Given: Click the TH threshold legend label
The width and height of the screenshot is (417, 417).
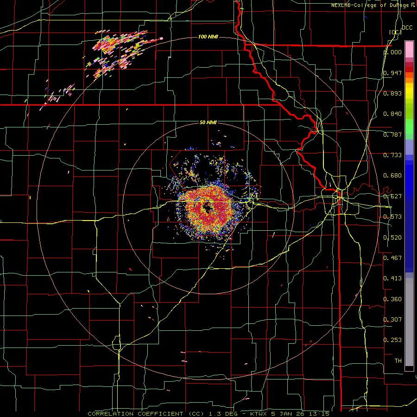Looking at the screenshot, I should tap(398, 361).
